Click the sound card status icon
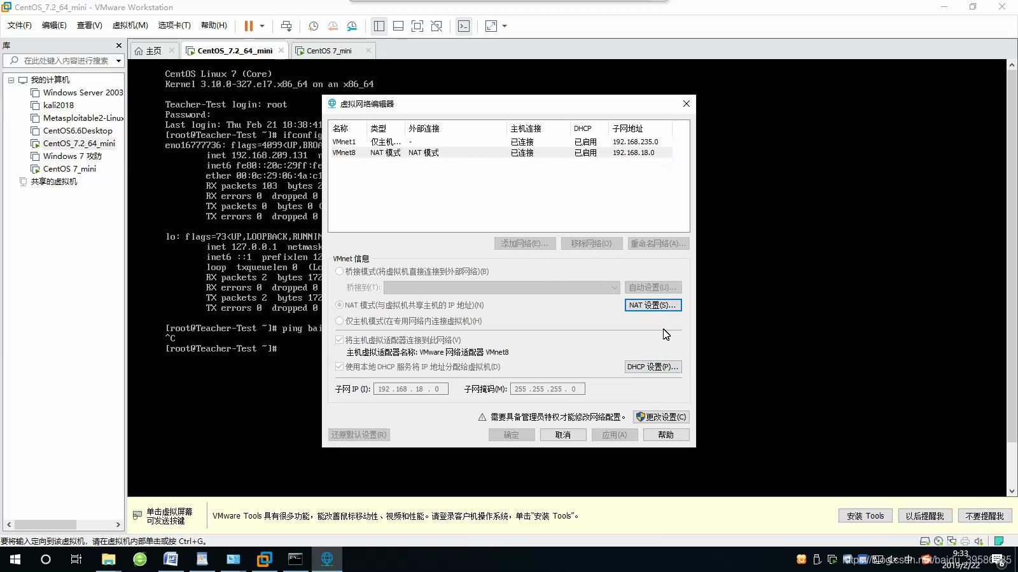 pos(979,541)
